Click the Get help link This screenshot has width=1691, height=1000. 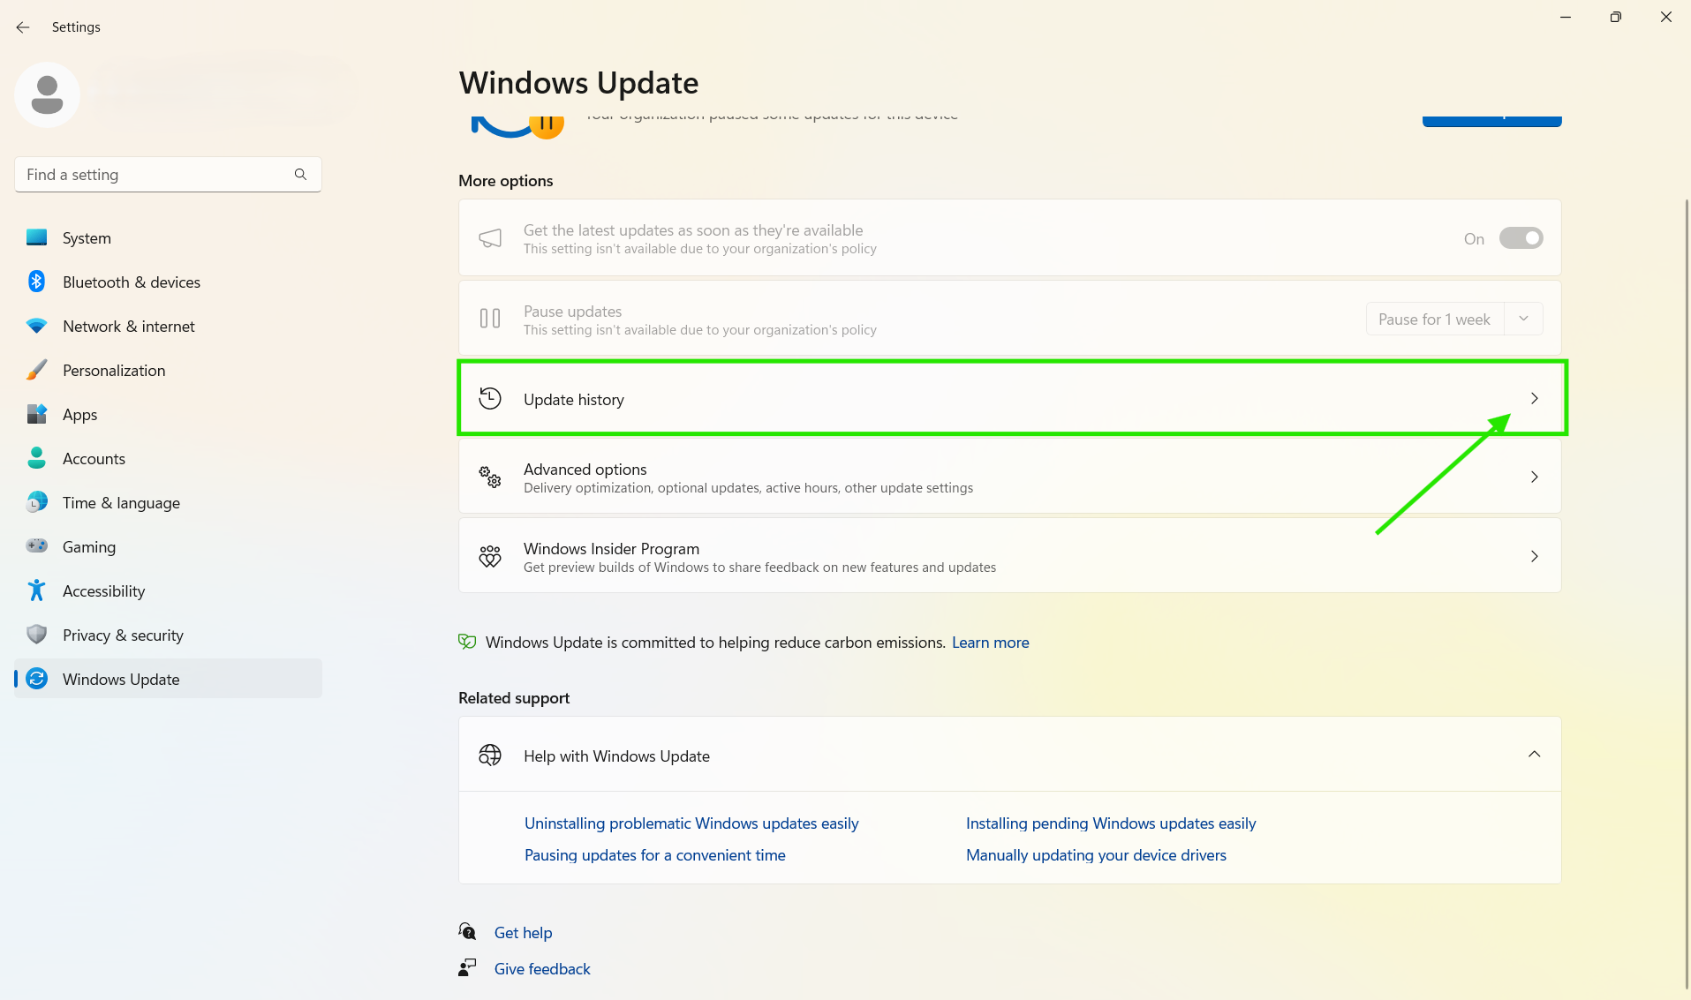(523, 933)
